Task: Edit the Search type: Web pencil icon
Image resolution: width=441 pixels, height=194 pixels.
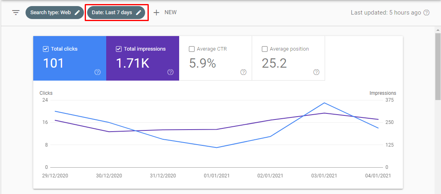Action: coord(77,13)
